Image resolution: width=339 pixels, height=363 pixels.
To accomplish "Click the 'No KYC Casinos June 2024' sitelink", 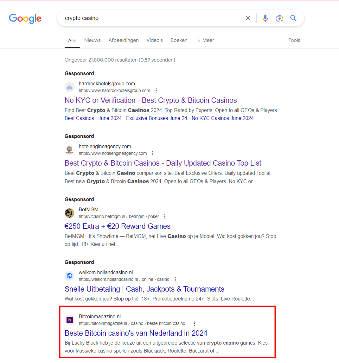I will pyautogui.click(x=222, y=118).
